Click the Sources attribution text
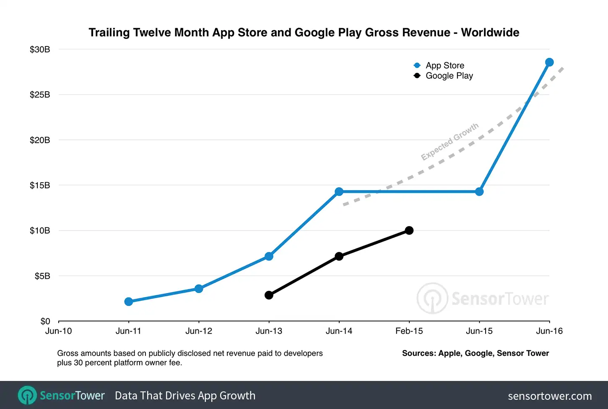Screen dimensions: 608x409 [475, 353]
